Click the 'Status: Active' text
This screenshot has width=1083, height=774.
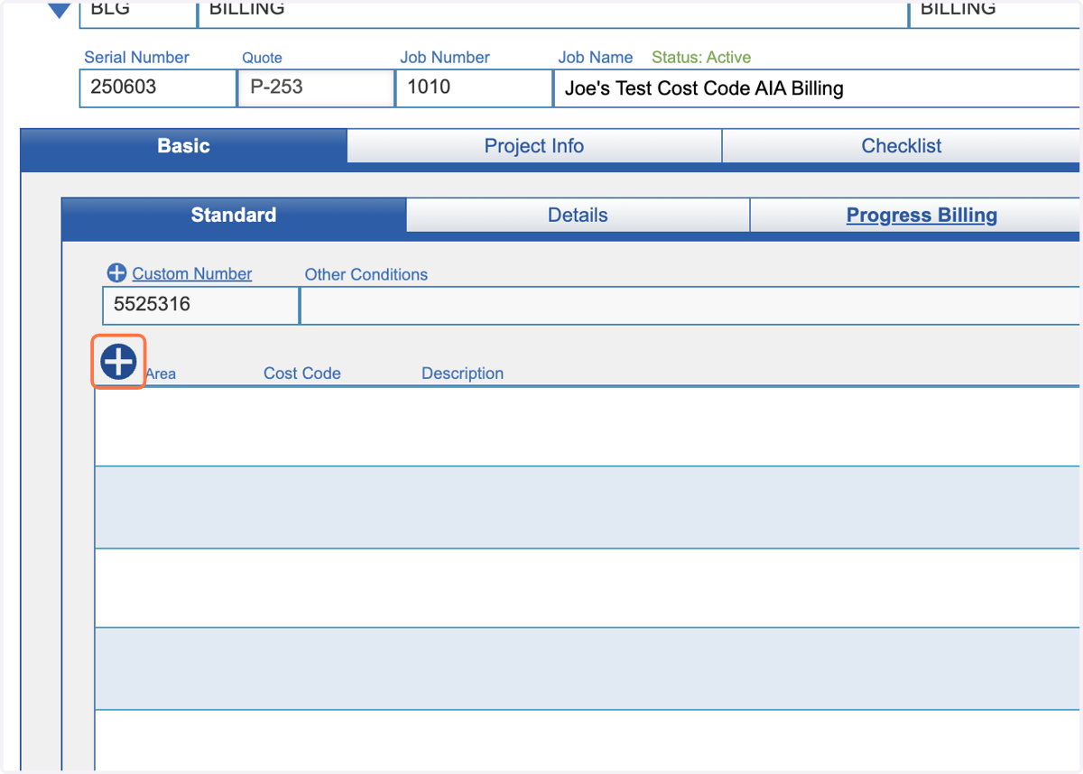pyautogui.click(x=701, y=58)
